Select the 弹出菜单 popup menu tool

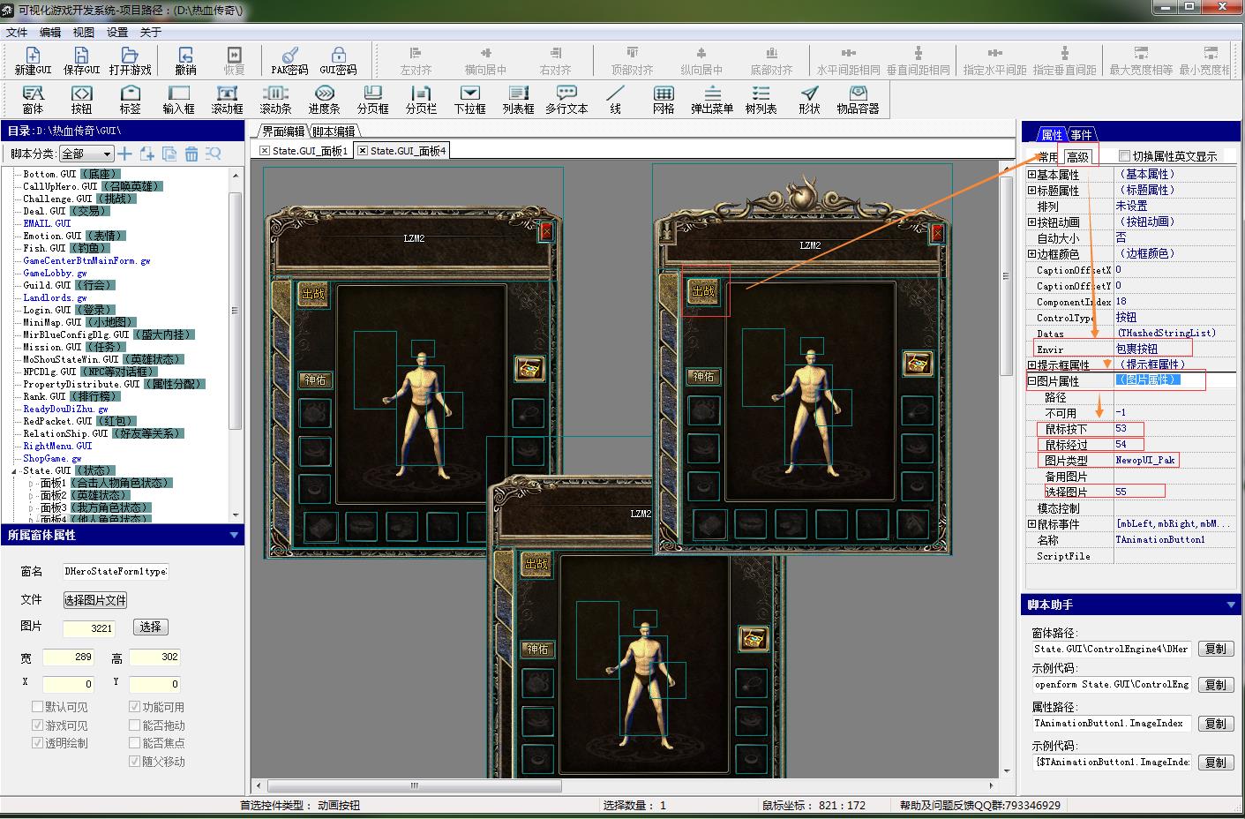(x=712, y=100)
